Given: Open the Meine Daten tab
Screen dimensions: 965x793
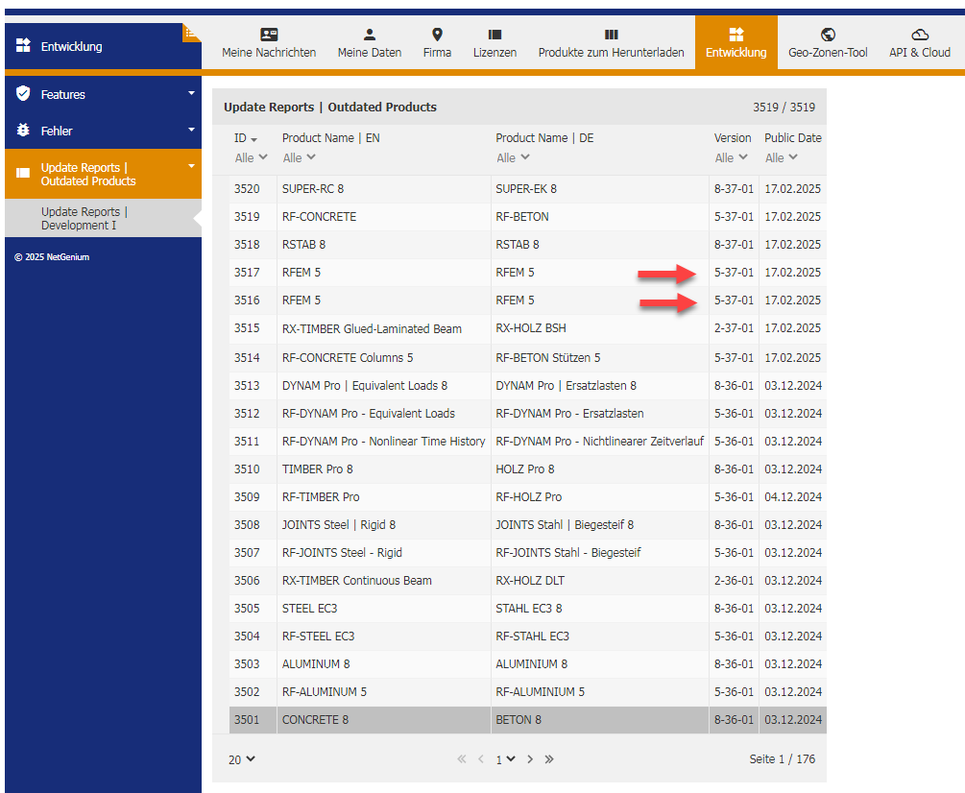Looking at the screenshot, I should coord(370,42).
